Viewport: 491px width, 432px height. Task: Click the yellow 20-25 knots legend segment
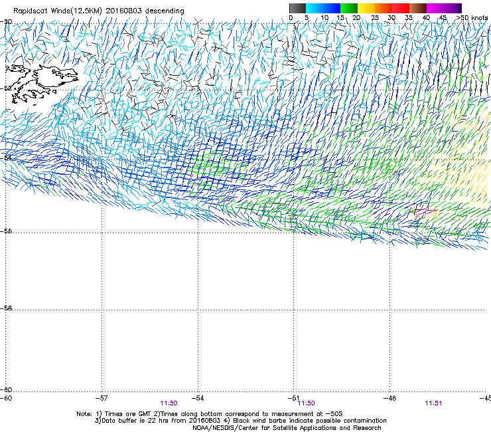[x=366, y=8]
